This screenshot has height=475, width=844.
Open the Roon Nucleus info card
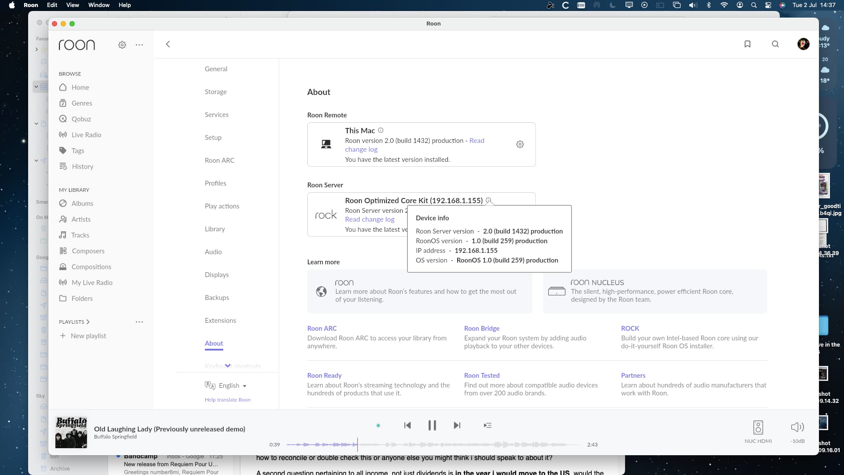[x=655, y=291]
